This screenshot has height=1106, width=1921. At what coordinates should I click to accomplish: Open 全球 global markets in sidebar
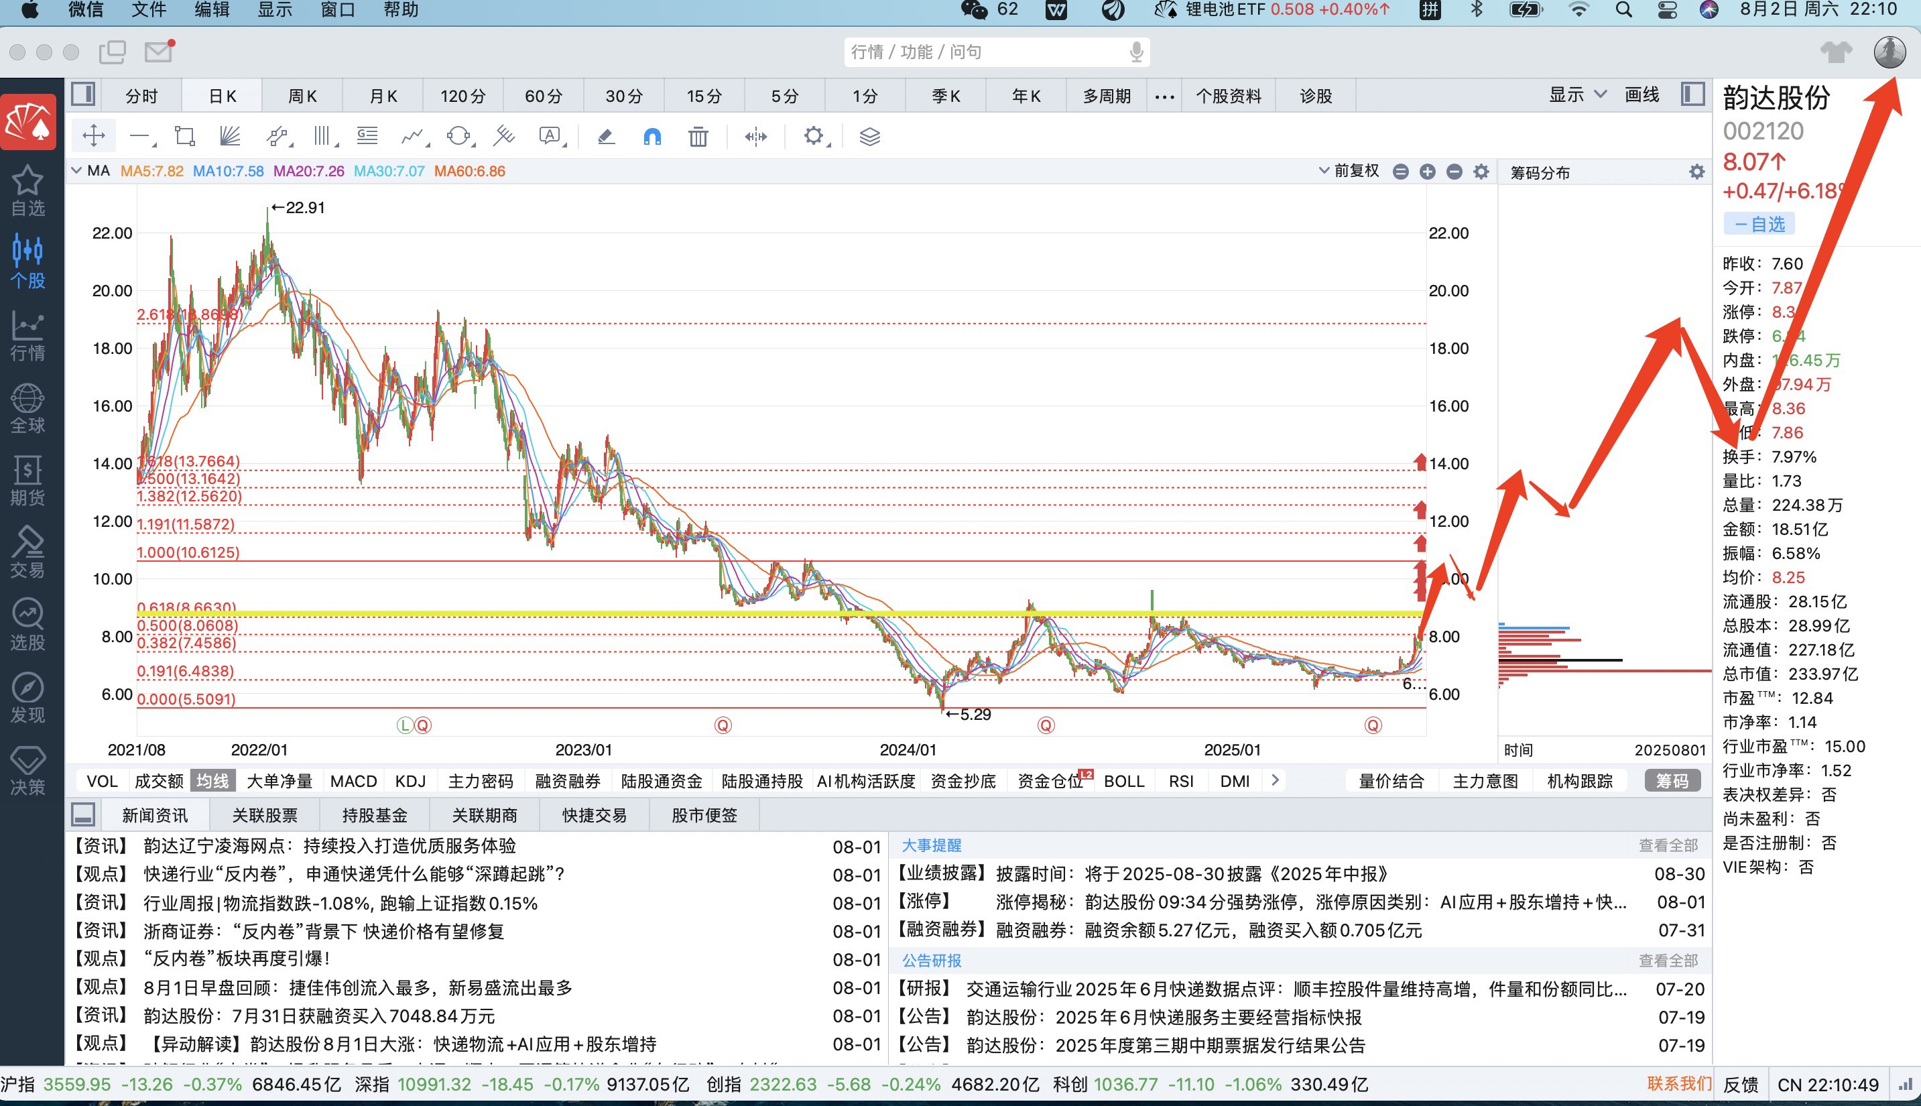click(28, 409)
